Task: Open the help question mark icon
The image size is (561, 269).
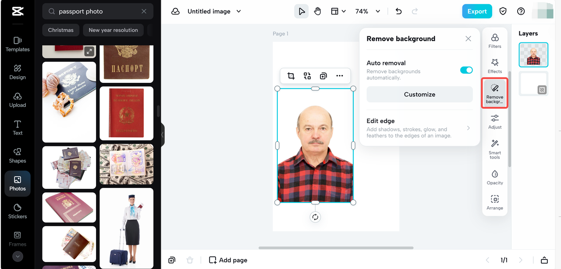Action: [x=521, y=11]
